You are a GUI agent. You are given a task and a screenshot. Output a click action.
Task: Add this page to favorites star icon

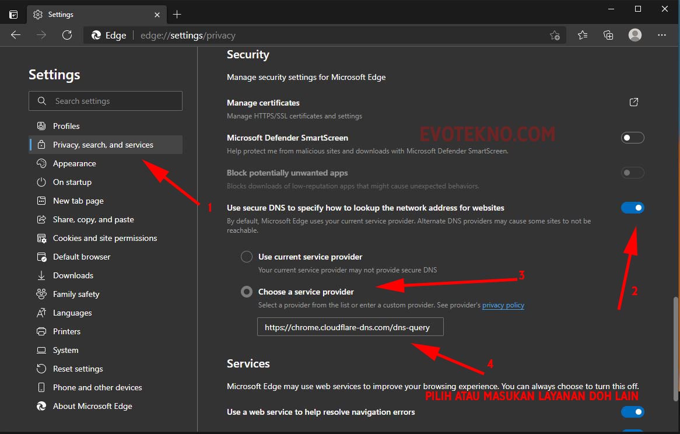click(555, 35)
